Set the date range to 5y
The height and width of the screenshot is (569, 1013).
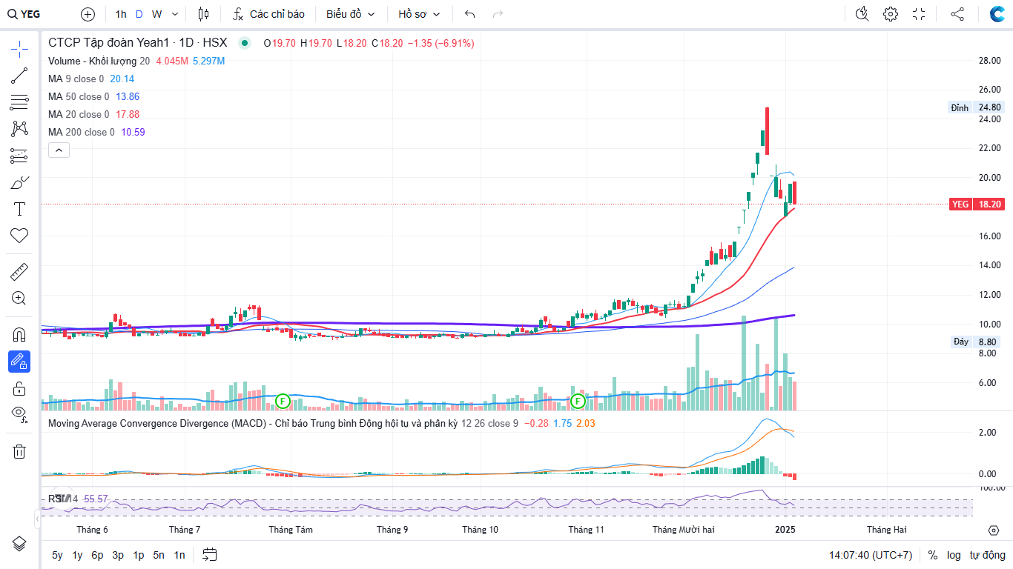pyautogui.click(x=57, y=555)
